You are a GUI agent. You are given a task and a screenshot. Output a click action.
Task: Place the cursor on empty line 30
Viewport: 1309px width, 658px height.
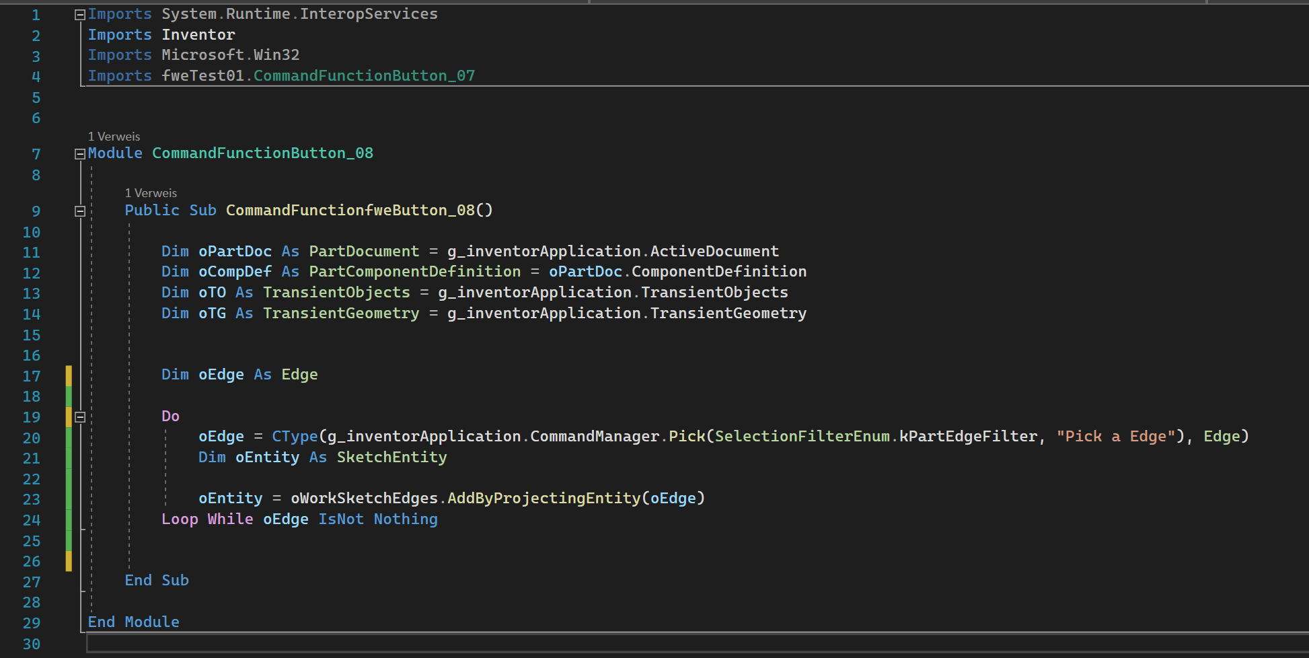pos(404,644)
